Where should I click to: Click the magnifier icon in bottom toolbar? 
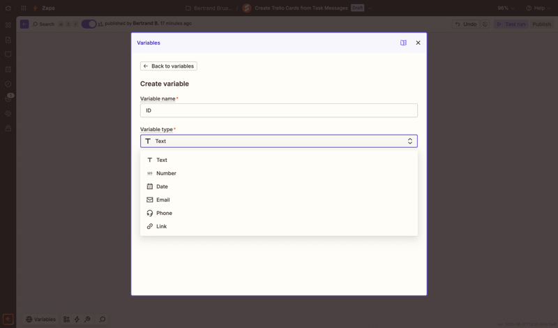(x=103, y=319)
